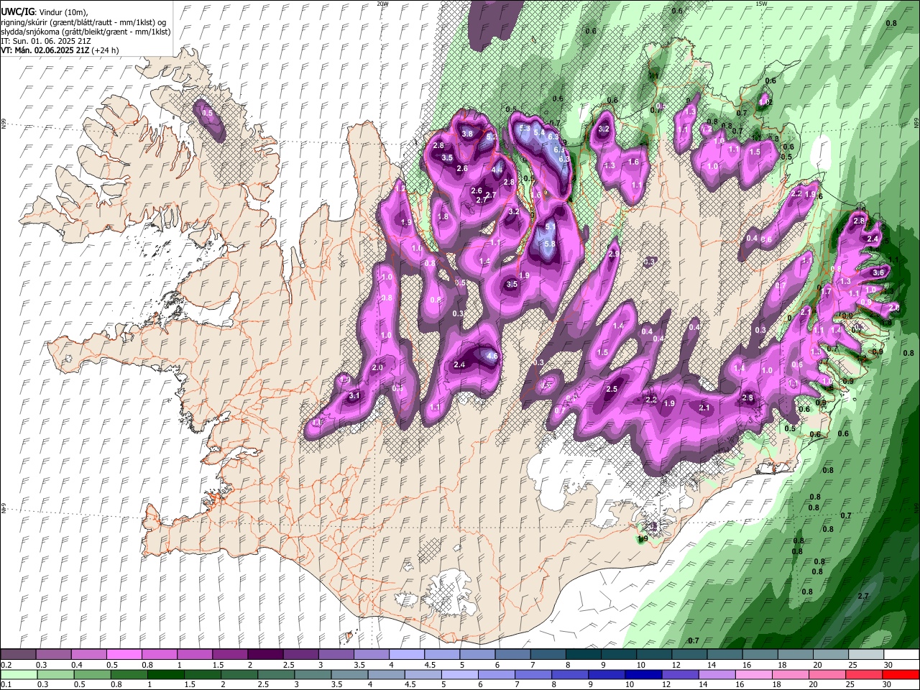This screenshot has width=920, height=690.
Task: Click the lavender swatch labeled 4 in upper legend row
Action: point(406,655)
